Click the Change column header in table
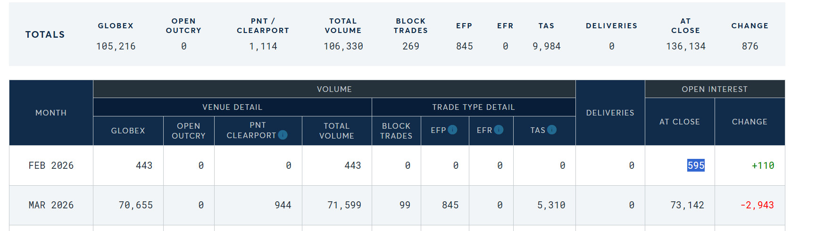This screenshot has height=231, width=816. [x=749, y=122]
